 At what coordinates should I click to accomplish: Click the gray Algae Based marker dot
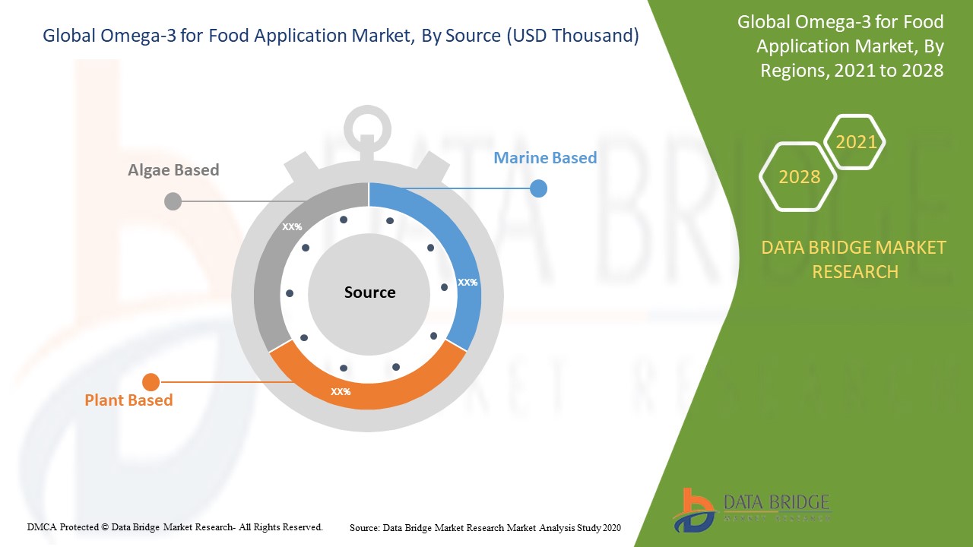point(173,201)
